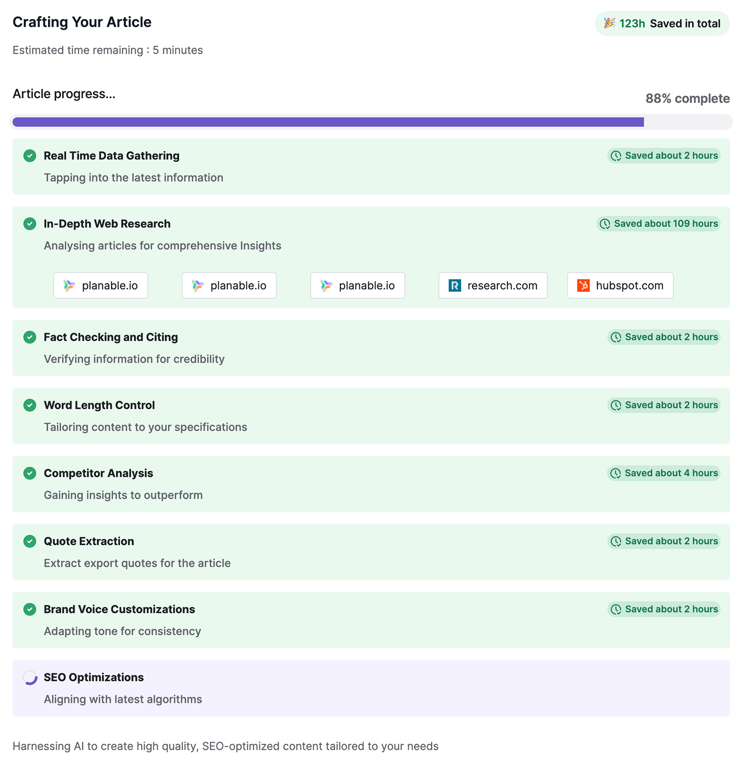Select the Fact Checking and Citing completion icon
Image resolution: width=741 pixels, height=768 pixels.
[x=30, y=337]
